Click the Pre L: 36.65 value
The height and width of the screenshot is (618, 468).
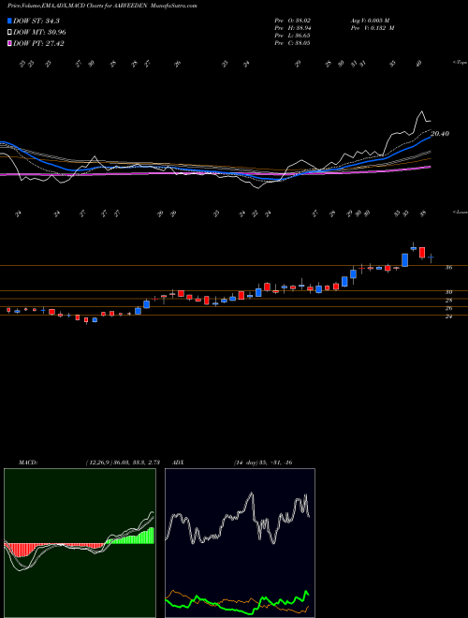(292, 36)
